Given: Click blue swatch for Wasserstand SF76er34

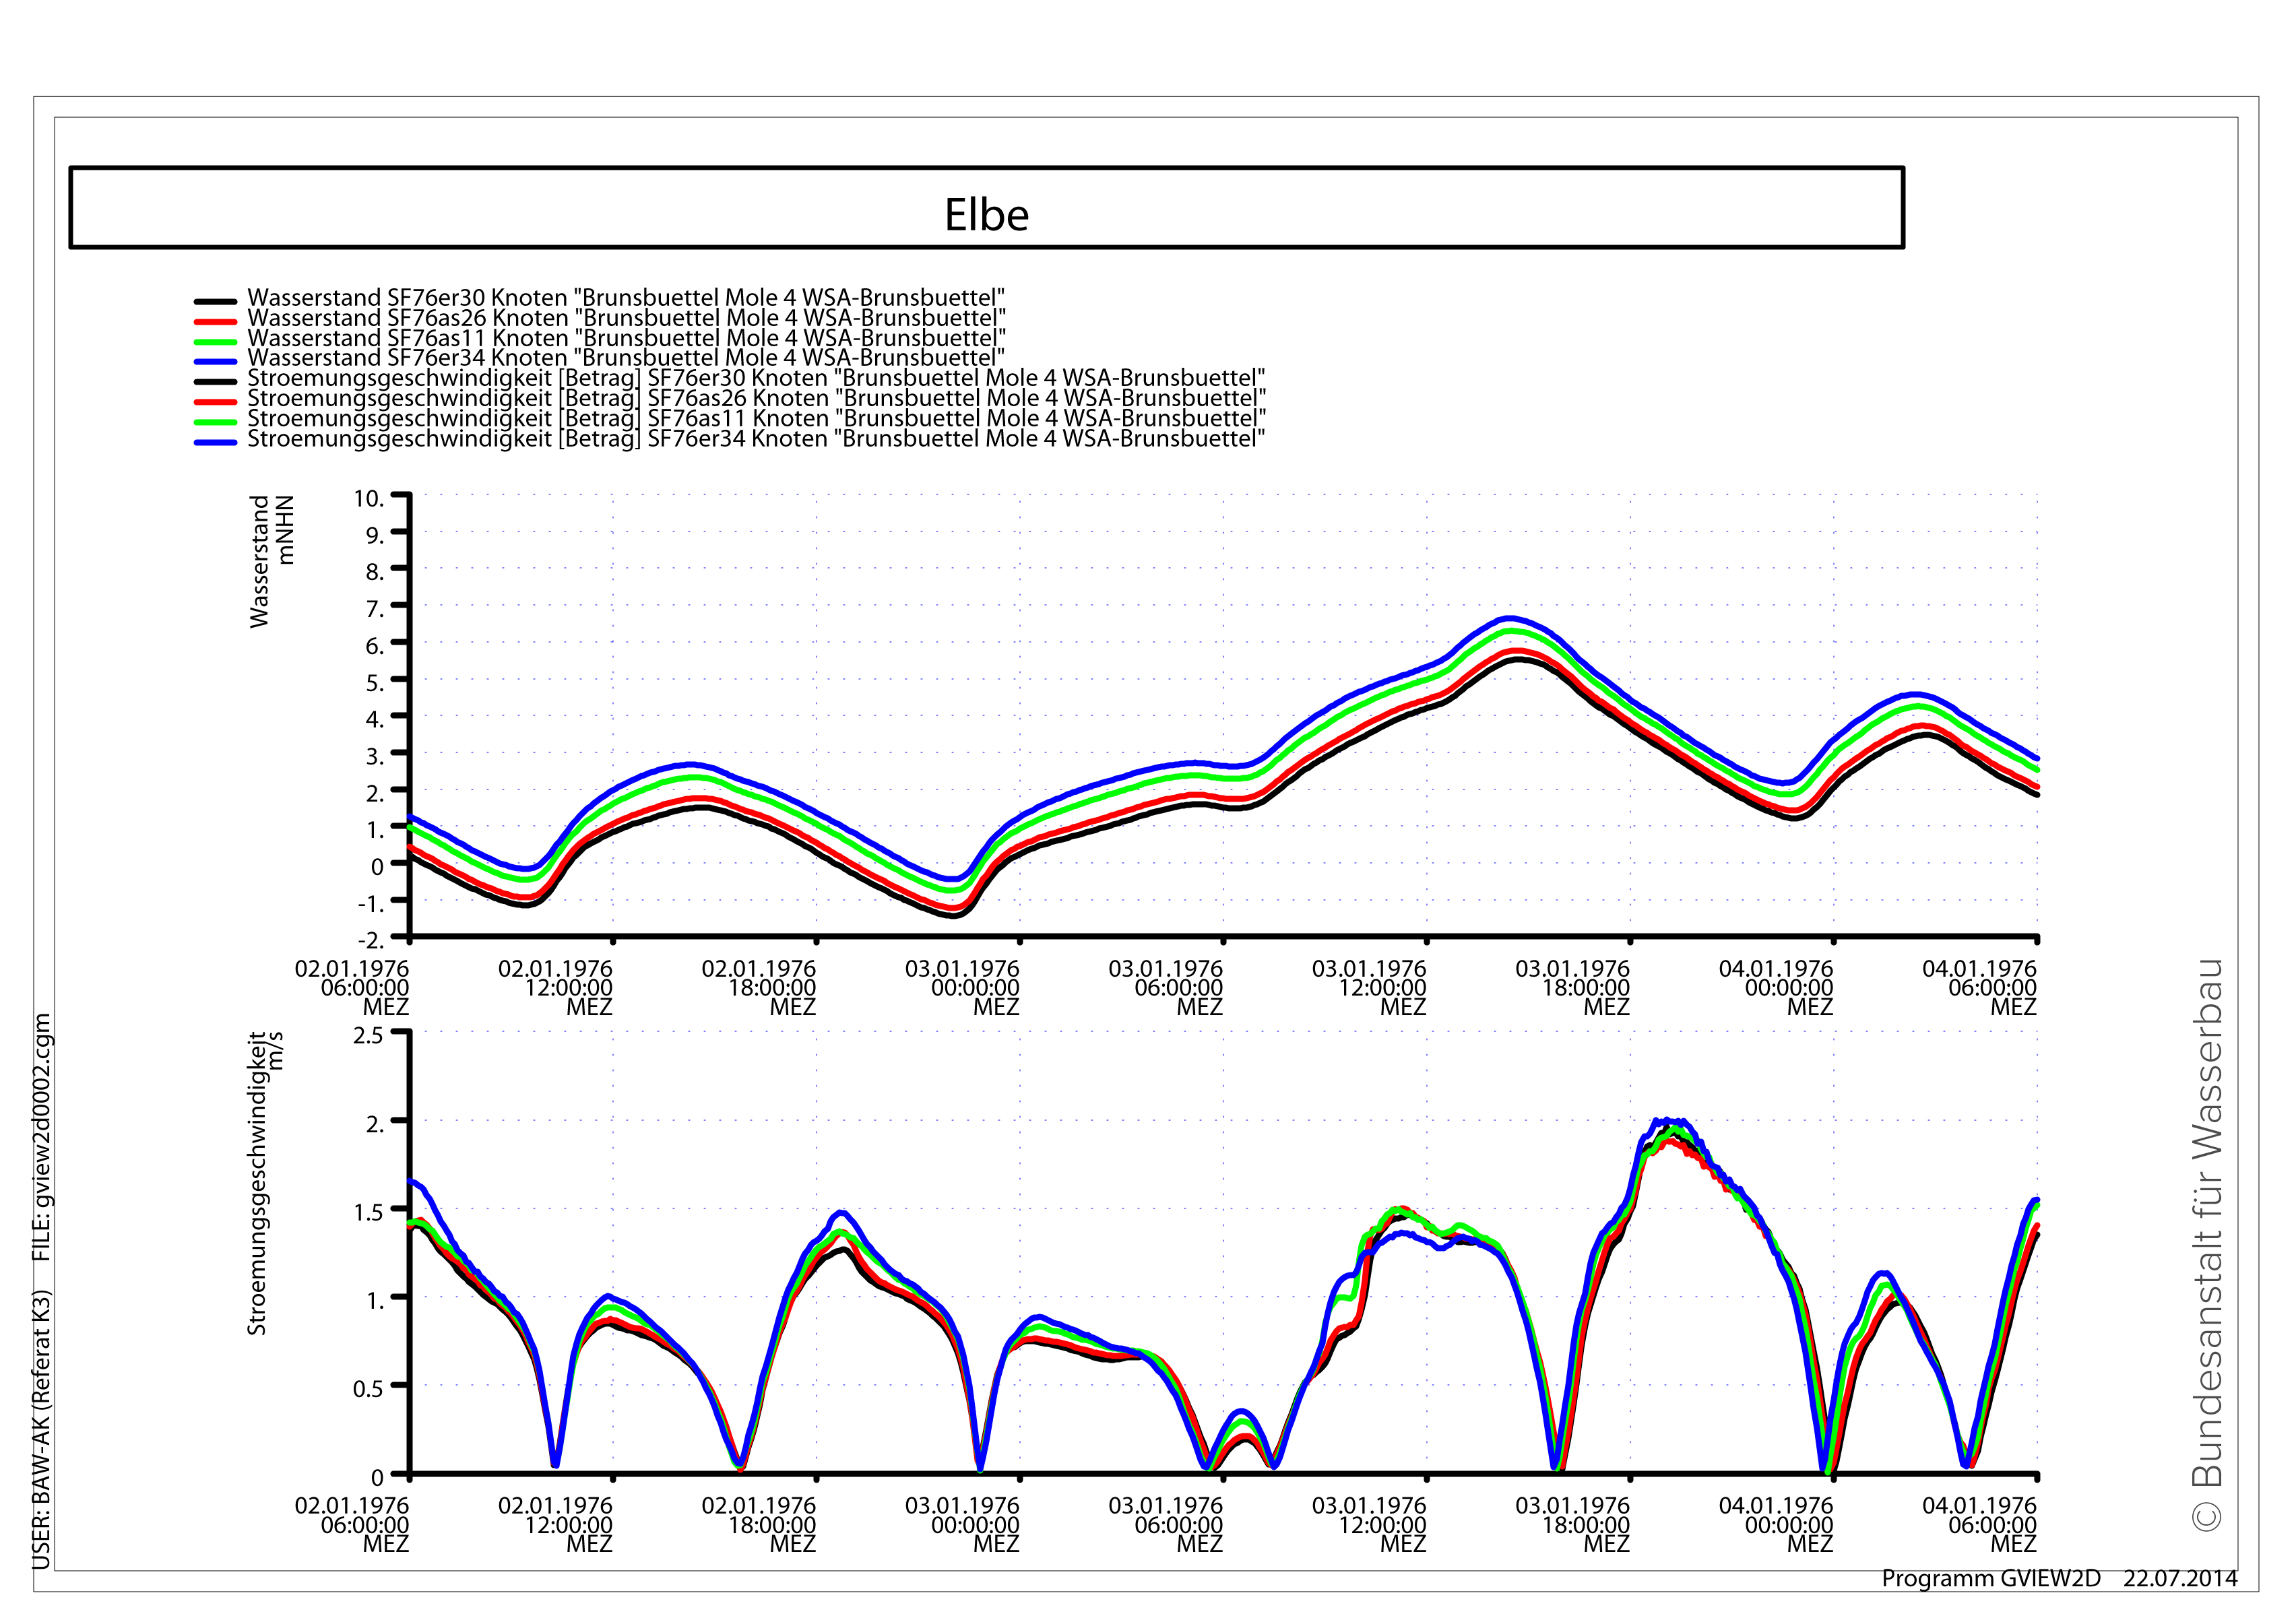Looking at the screenshot, I should 215,361.
